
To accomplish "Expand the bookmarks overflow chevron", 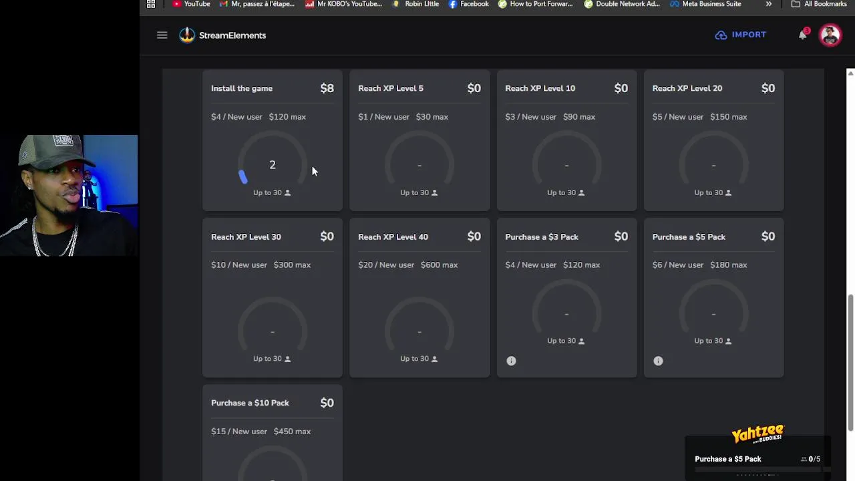I will pyautogui.click(x=769, y=4).
